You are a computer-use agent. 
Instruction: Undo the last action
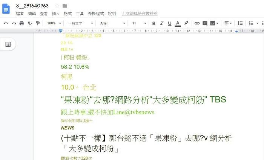coord(6,23)
